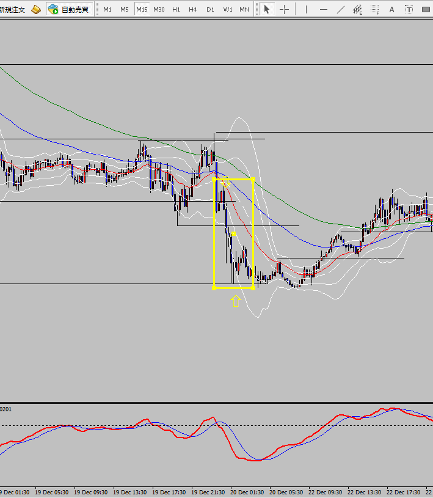This screenshot has height=498, width=433.
Task: Click the yellow up arrow on chart
Action: pyautogui.click(x=235, y=300)
